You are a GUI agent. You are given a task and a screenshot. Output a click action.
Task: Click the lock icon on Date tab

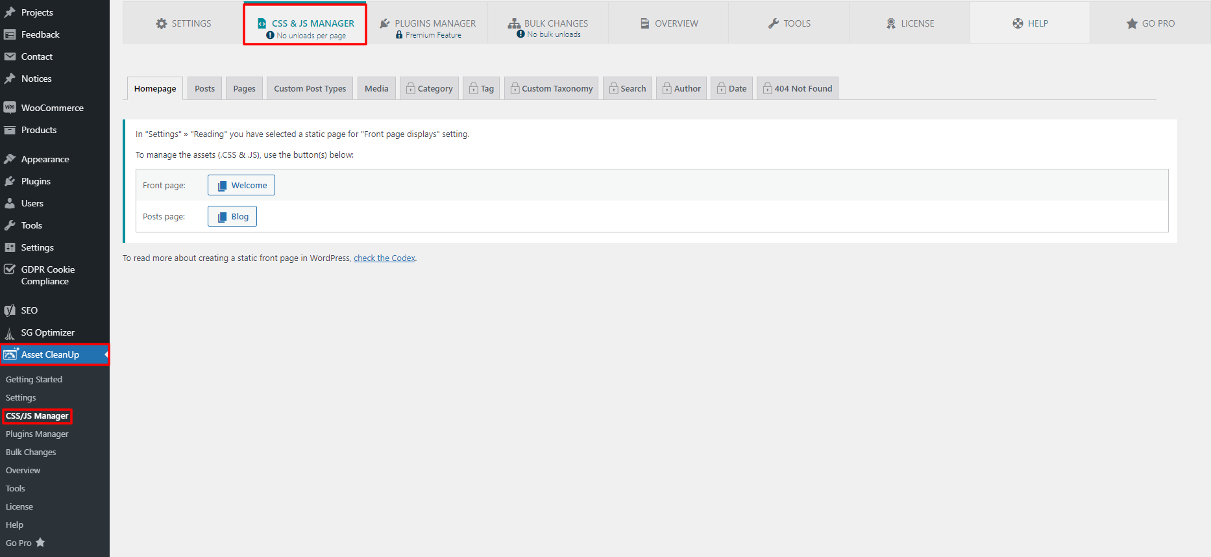(x=722, y=88)
